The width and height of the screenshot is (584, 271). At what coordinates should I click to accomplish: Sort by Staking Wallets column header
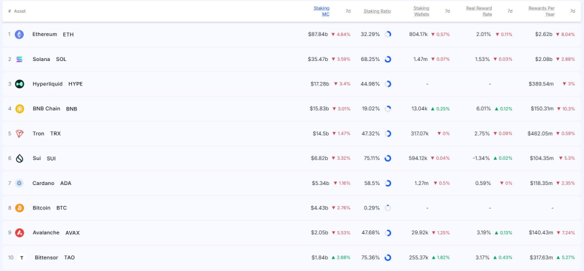click(421, 11)
